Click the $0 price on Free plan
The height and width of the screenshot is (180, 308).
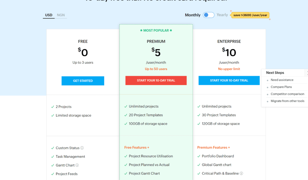(x=83, y=52)
